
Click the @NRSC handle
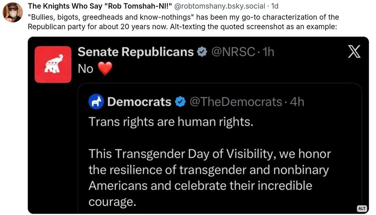(x=233, y=52)
